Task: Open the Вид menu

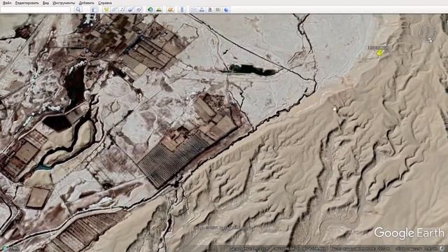Action: click(45, 3)
